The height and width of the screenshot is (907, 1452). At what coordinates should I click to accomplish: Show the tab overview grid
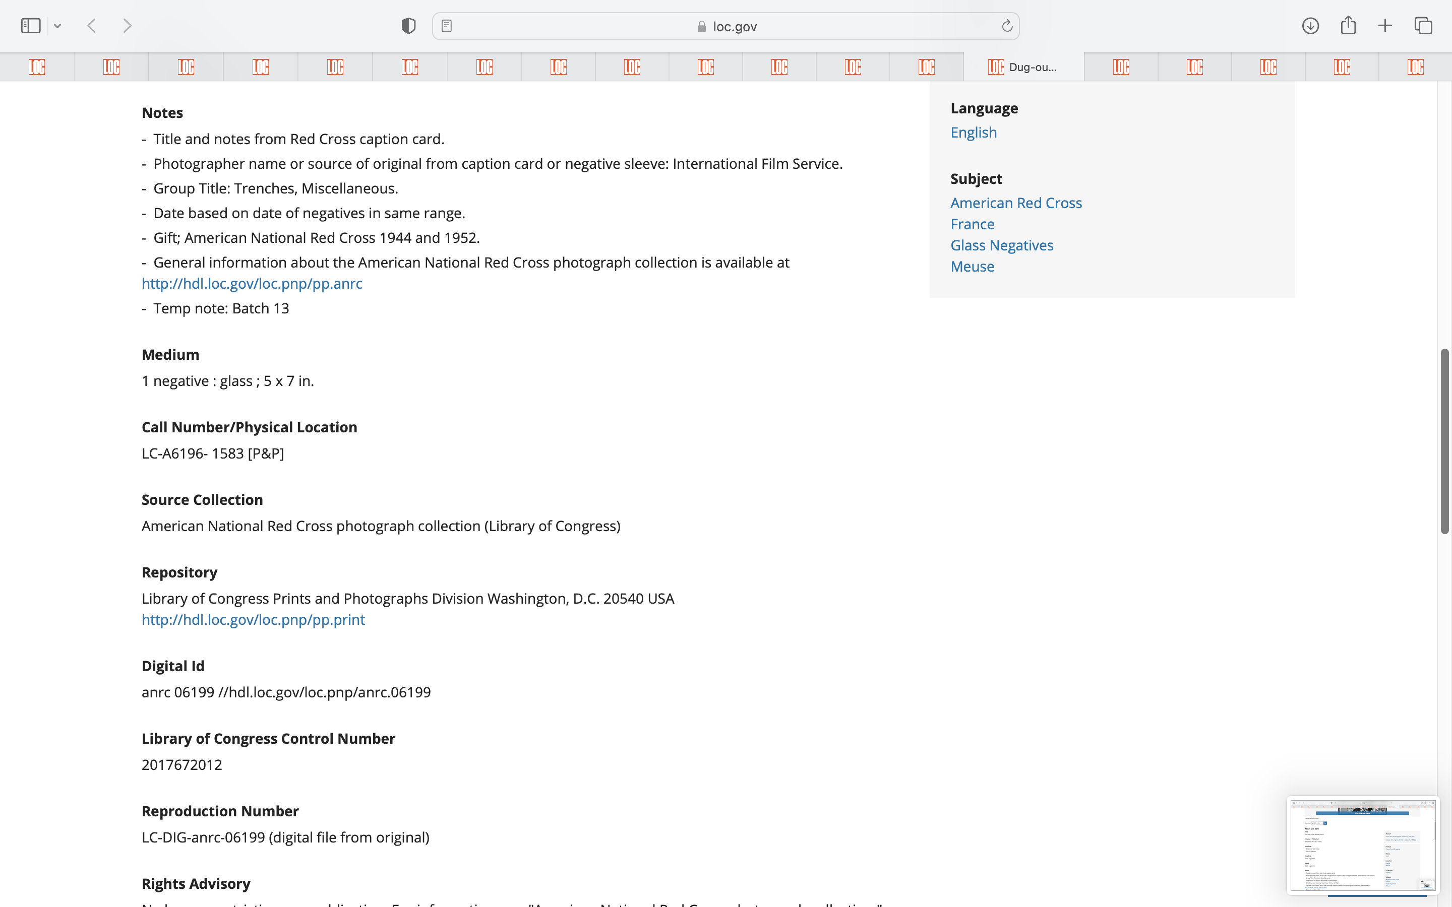(1423, 26)
